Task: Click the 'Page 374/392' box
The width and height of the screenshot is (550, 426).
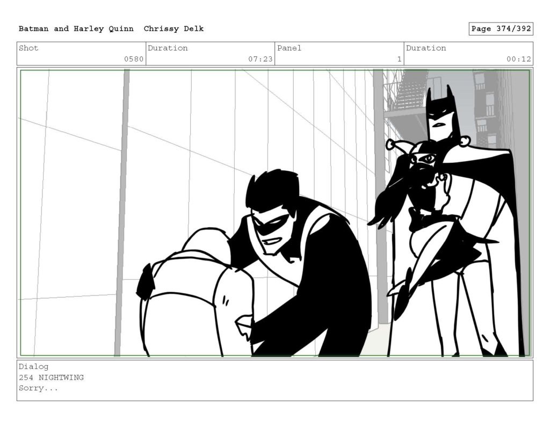Action: click(x=501, y=29)
